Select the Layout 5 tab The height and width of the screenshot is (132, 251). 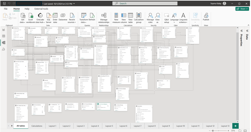click(109, 126)
